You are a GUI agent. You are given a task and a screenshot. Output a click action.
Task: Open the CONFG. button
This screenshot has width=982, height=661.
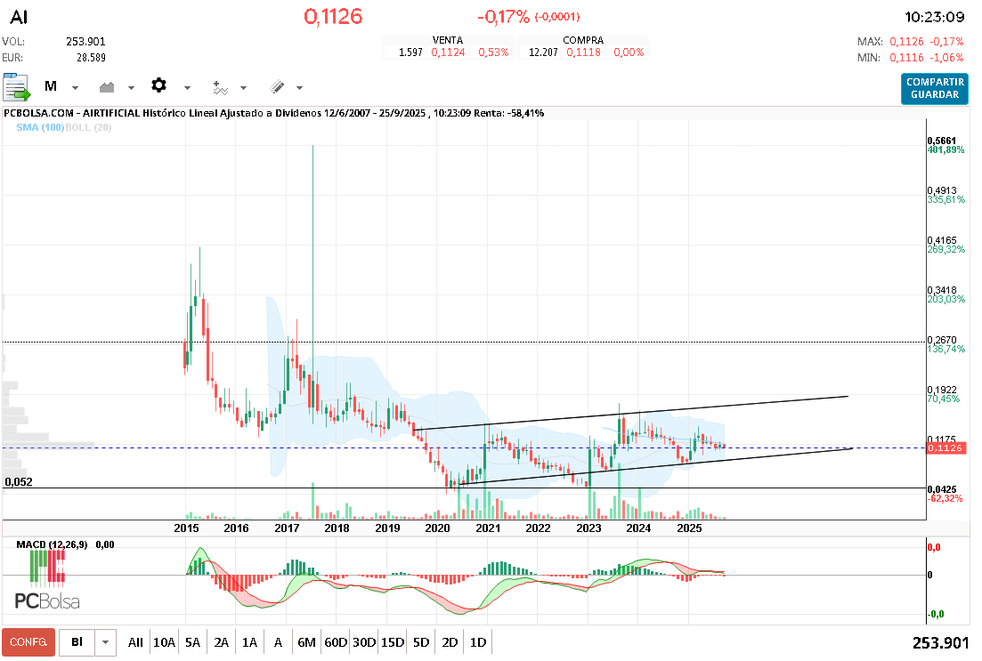point(28,642)
